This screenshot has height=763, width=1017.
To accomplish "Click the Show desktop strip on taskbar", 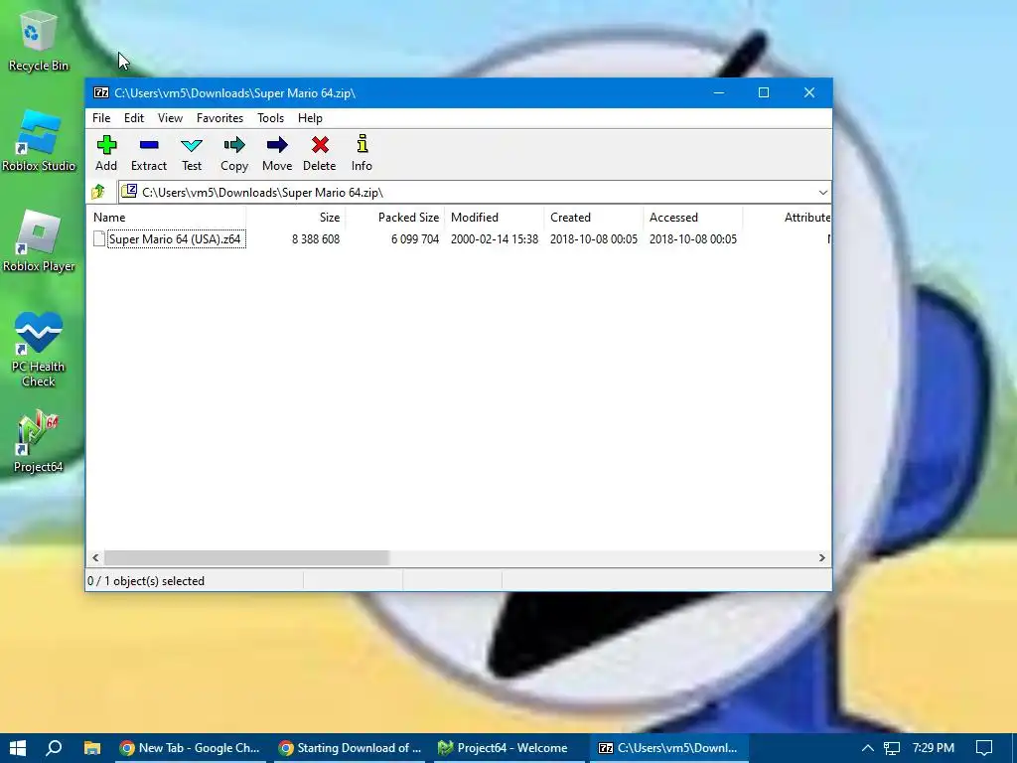I will coord(1014,748).
